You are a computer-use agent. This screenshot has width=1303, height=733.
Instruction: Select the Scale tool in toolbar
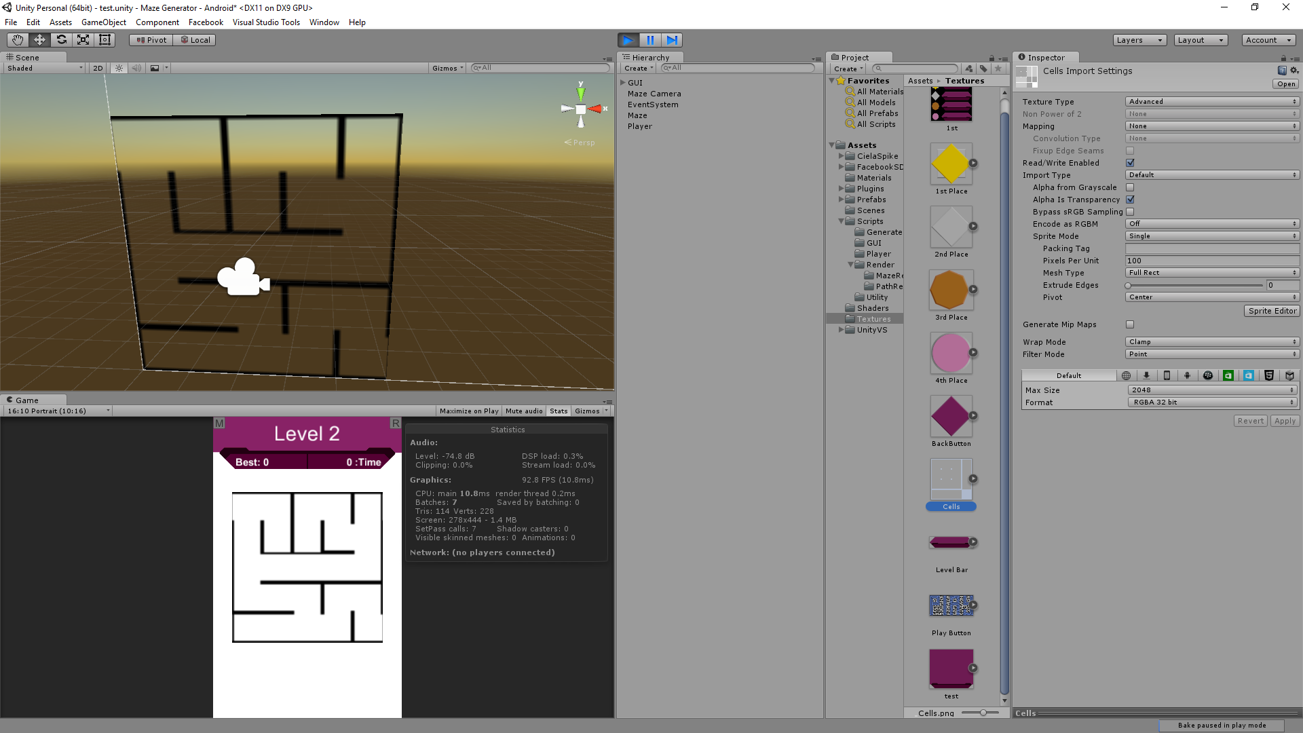(83, 40)
